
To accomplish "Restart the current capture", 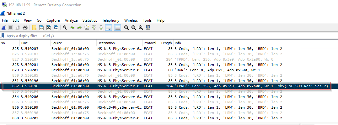I will click(x=18, y=28).
